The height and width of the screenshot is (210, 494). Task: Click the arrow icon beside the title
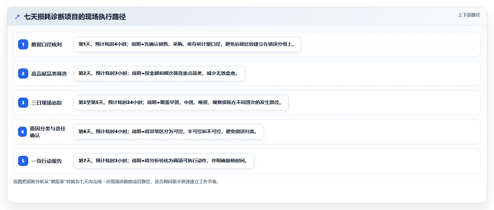17,17
